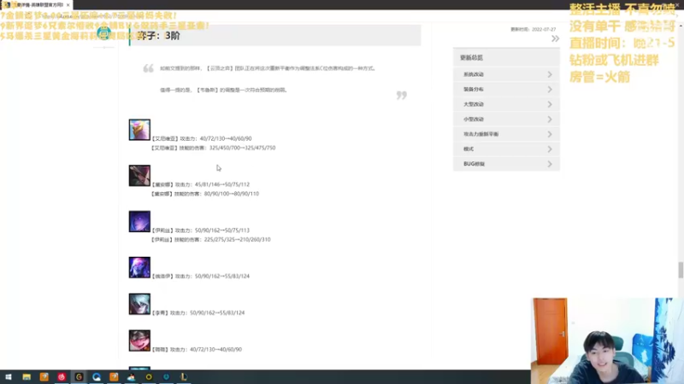Click the 伊莉丝 attack line ending 50/75/113
This screenshot has height=384, width=684.
pyautogui.click(x=200, y=230)
